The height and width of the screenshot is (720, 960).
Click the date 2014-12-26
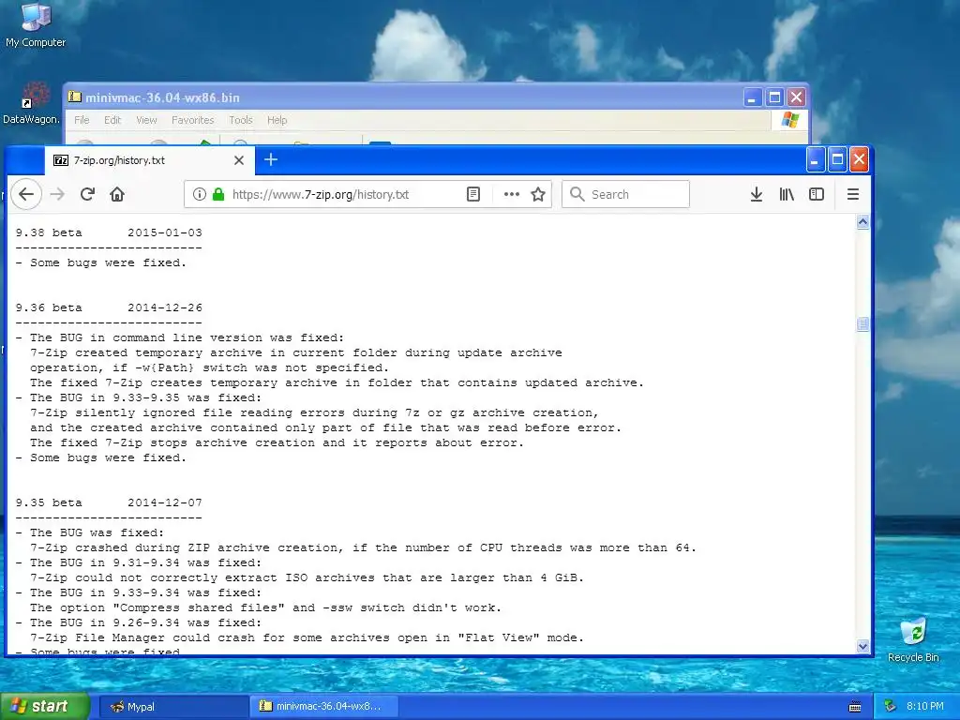(165, 307)
